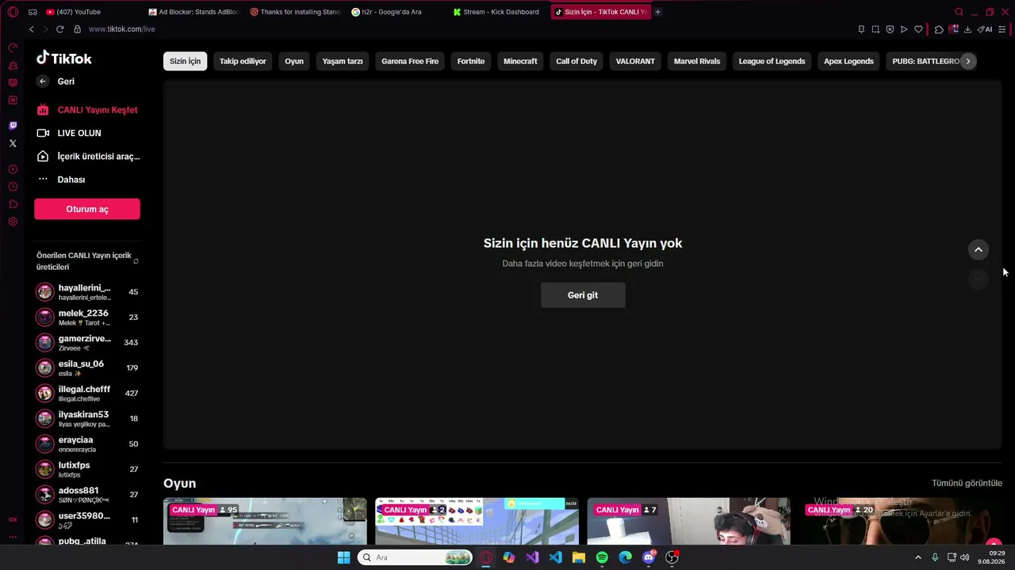
Task: Open İçerik üreticisi araçları link
Action: (x=87, y=157)
